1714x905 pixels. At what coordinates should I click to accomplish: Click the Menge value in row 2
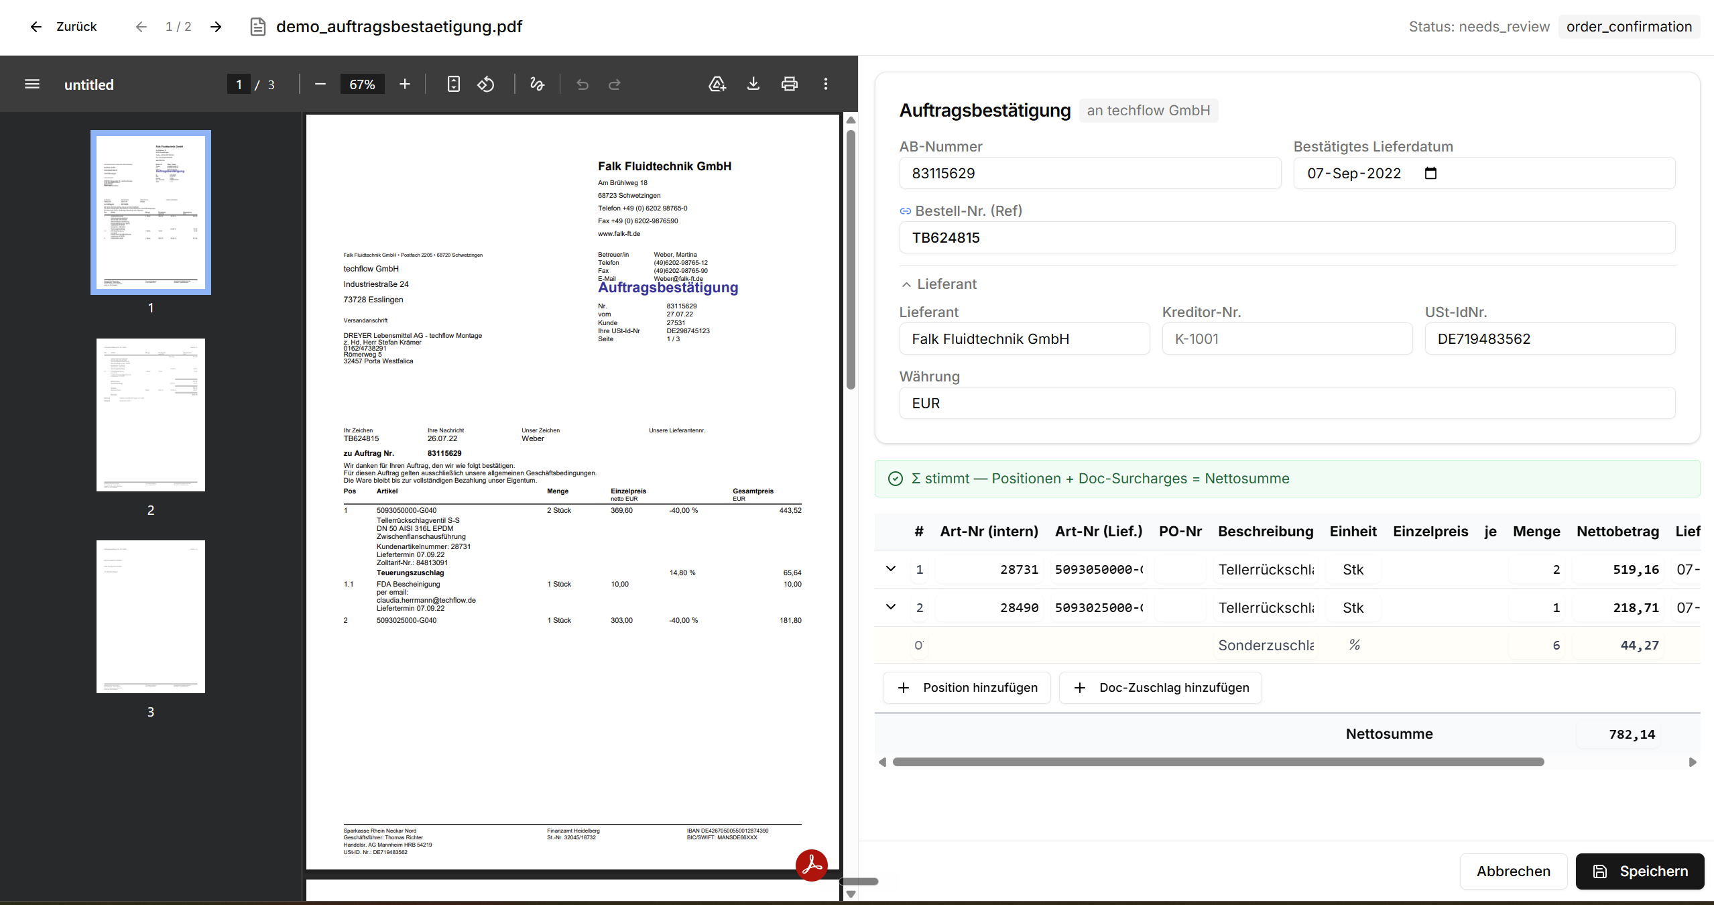1536,607
